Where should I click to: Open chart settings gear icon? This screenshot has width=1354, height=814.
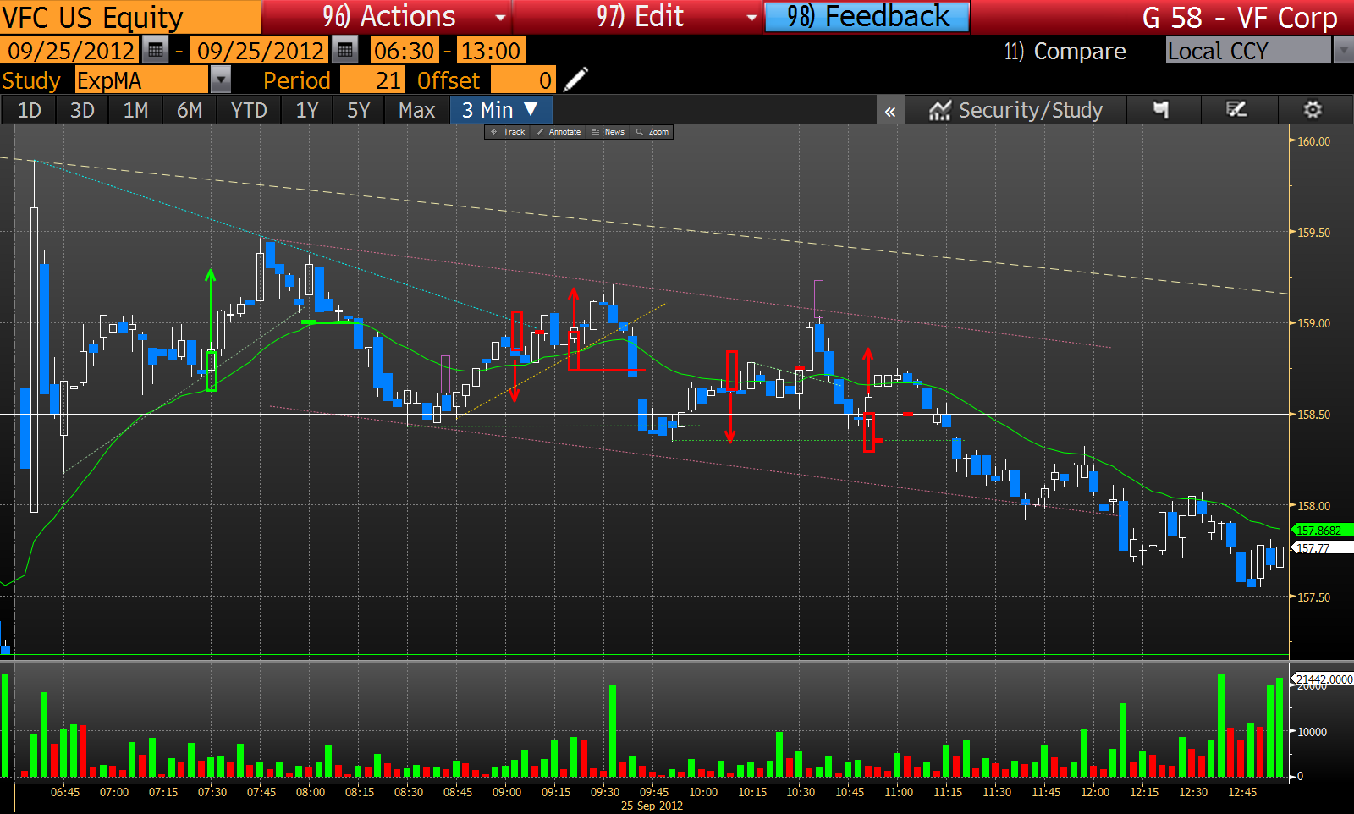[1313, 110]
